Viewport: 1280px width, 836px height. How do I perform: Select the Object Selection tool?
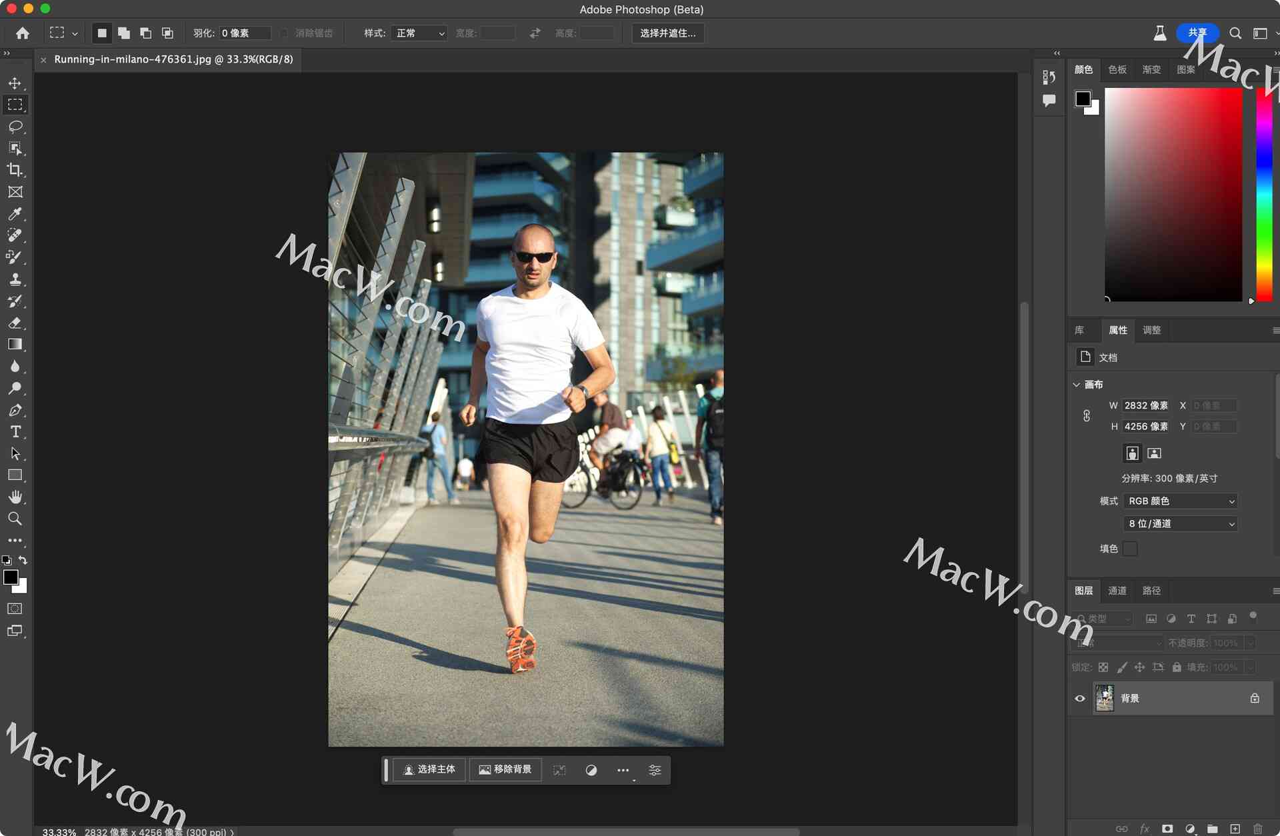point(15,148)
